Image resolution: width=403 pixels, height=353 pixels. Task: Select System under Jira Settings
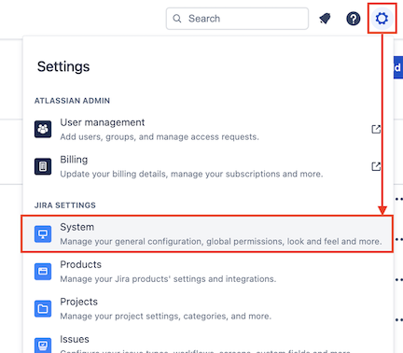pos(207,233)
